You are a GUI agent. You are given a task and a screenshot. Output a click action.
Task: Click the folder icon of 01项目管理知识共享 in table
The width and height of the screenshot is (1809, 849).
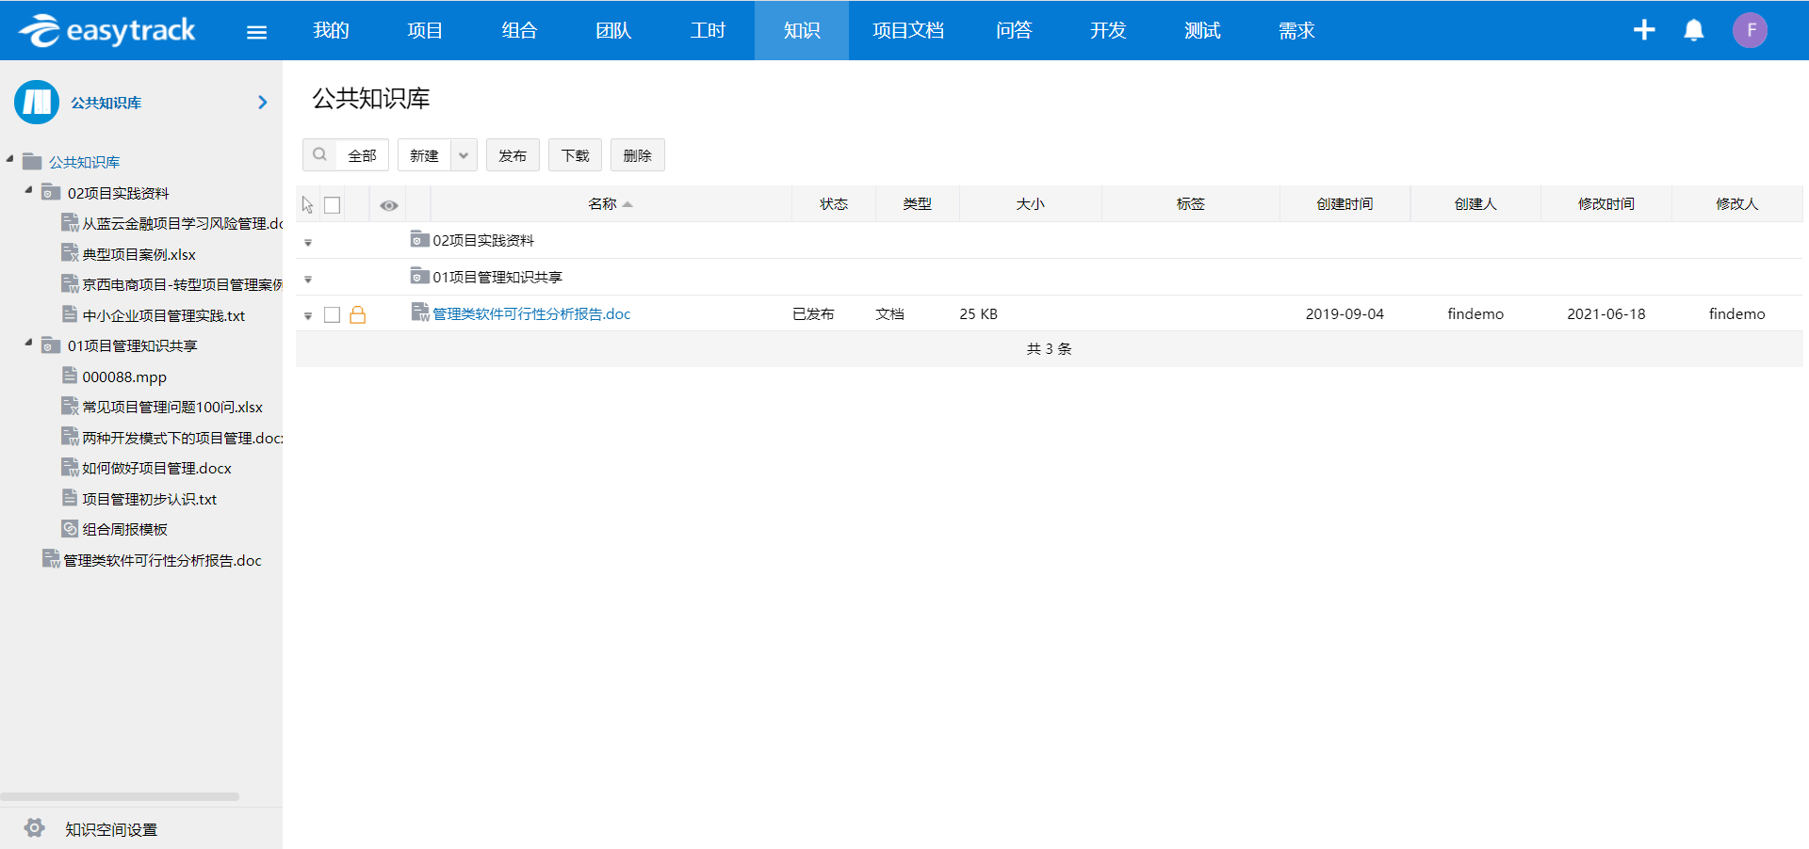click(x=420, y=276)
